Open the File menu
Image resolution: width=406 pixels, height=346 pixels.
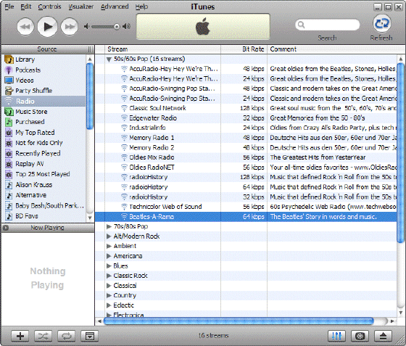click(x=9, y=7)
